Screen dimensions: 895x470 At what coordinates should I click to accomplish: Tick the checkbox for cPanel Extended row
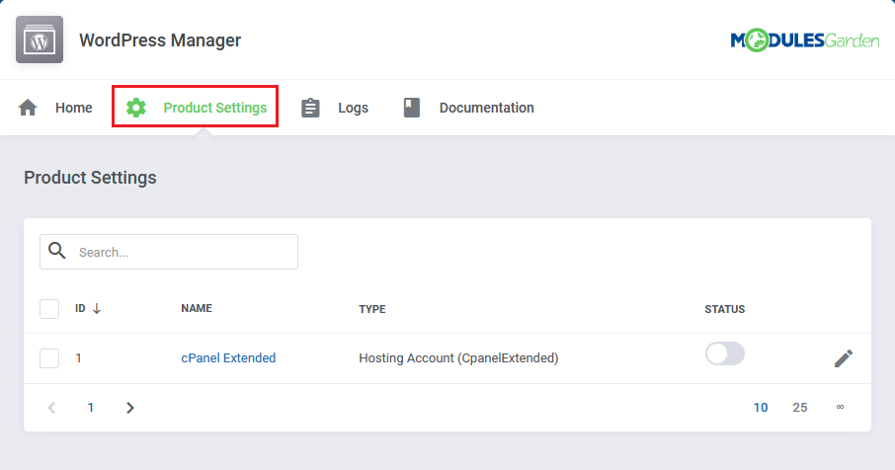pos(49,358)
